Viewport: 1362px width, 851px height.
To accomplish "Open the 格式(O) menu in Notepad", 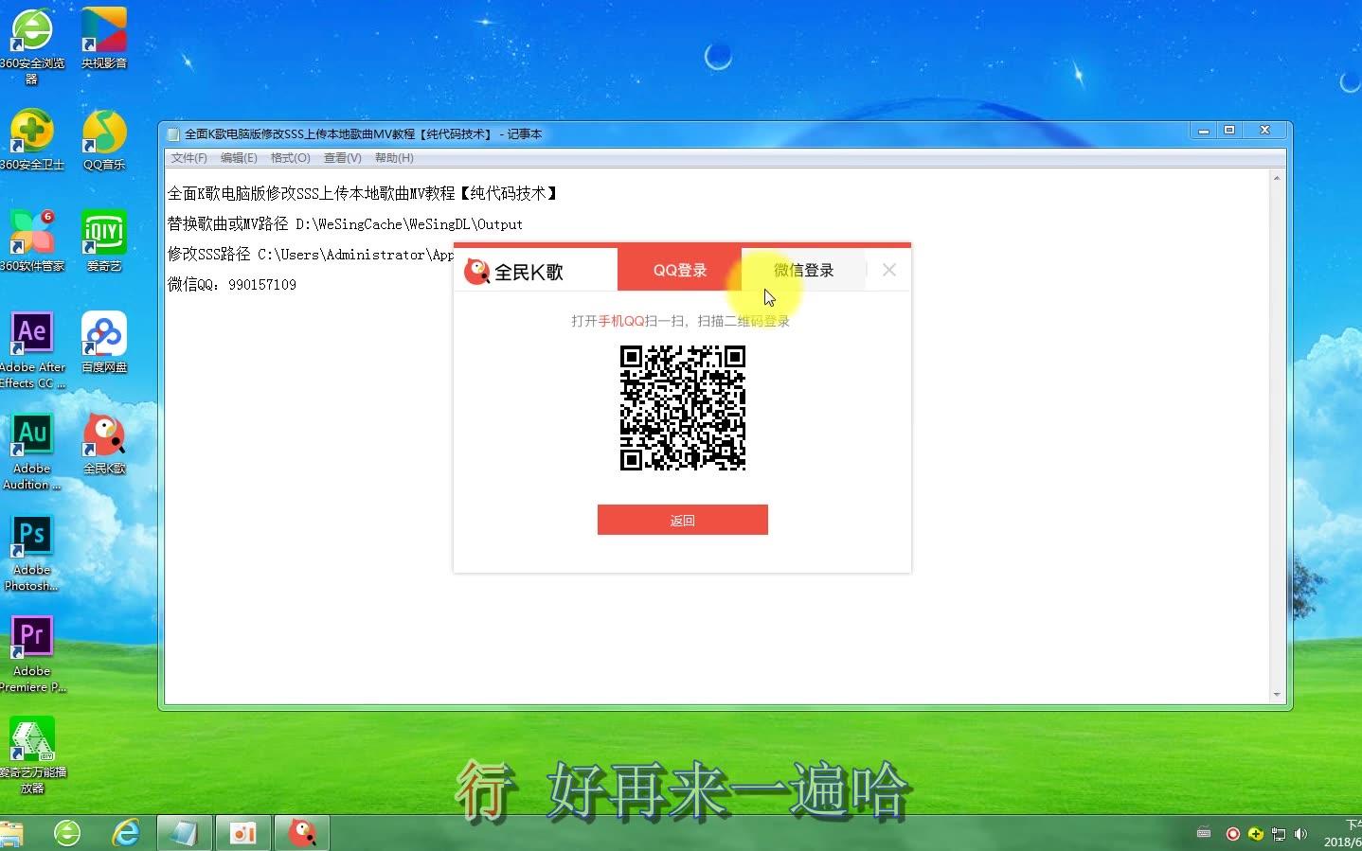I will tap(290, 158).
